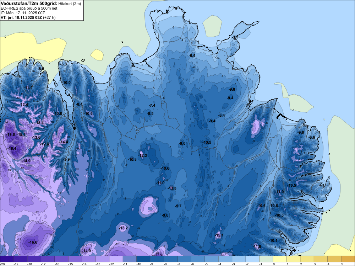Click the -17.6 temperature value
Screen dimensions: 355x266
coord(11,134)
